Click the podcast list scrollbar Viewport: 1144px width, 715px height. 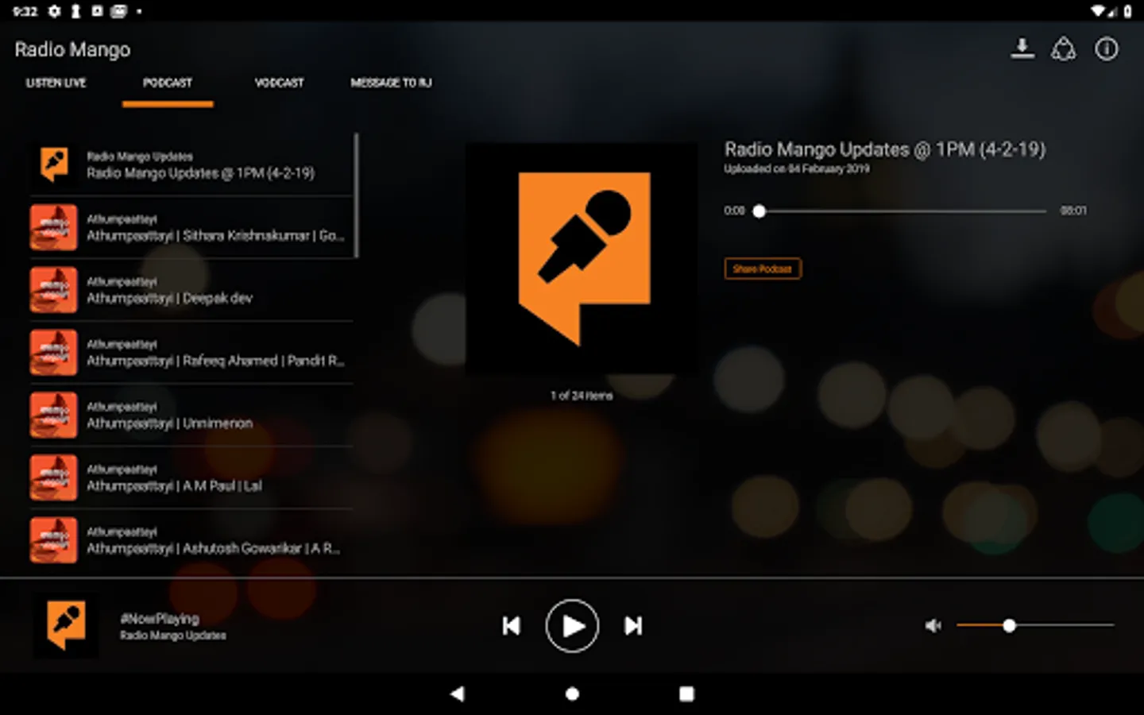coord(356,195)
